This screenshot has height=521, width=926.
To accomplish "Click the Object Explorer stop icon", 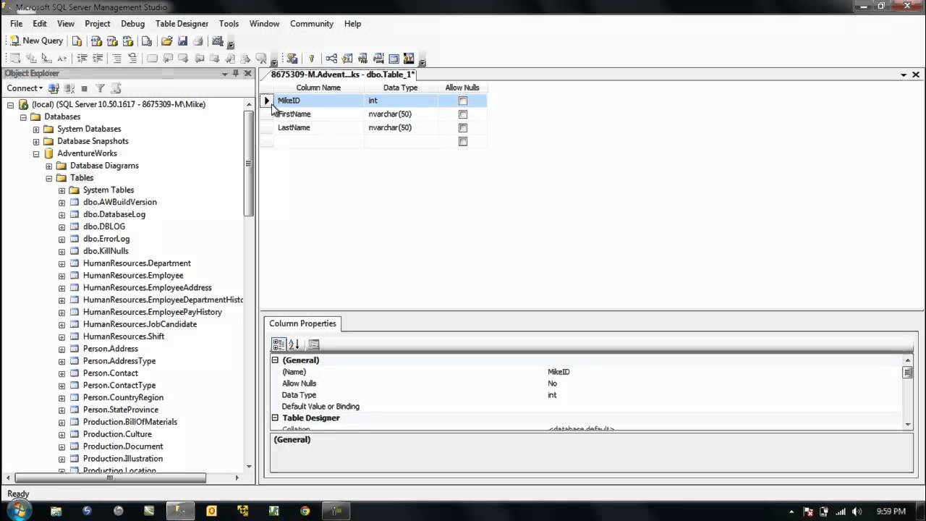I will pyautogui.click(x=85, y=88).
